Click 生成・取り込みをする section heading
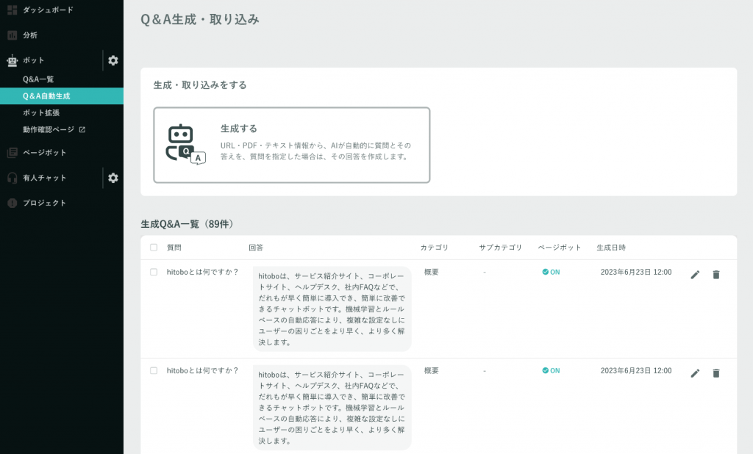This screenshot has height=454, width=753. (x=200, y=85)
